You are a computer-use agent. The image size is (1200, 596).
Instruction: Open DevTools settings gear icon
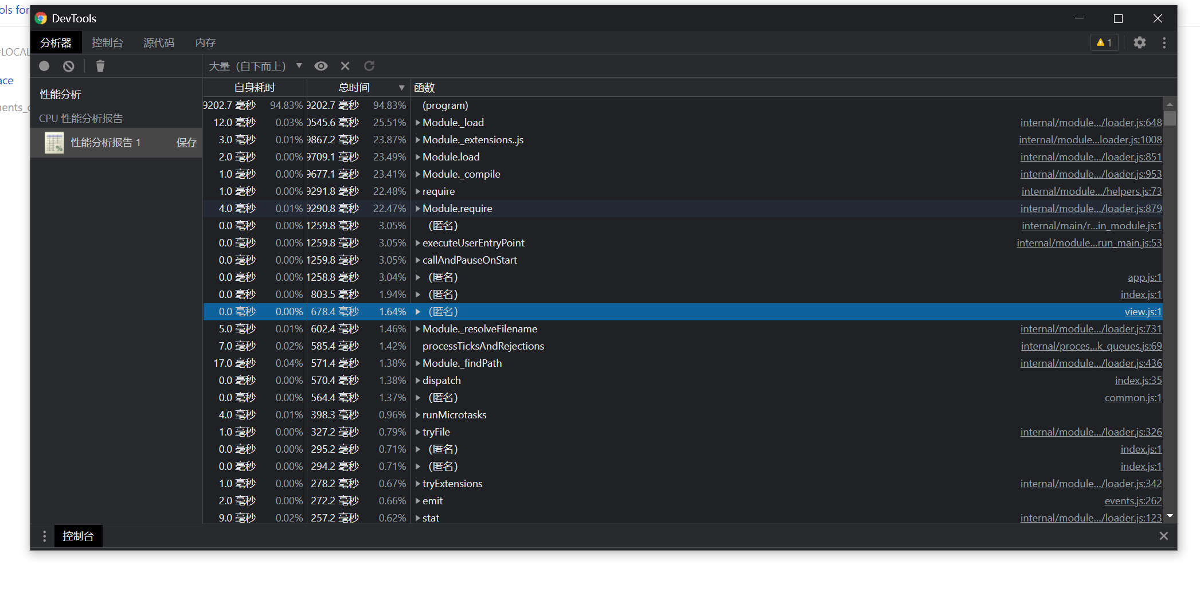[x=1139, y=42]
